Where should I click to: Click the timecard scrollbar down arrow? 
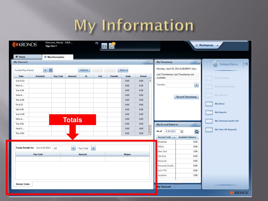[x=150, y=135]
